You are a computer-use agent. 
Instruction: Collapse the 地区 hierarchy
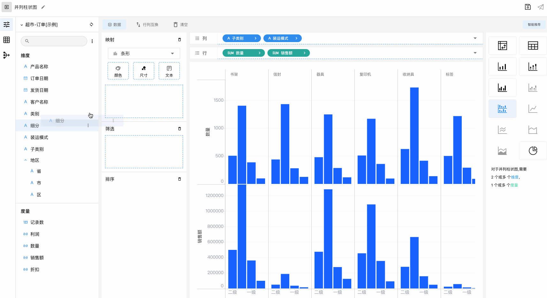point(26,160)
